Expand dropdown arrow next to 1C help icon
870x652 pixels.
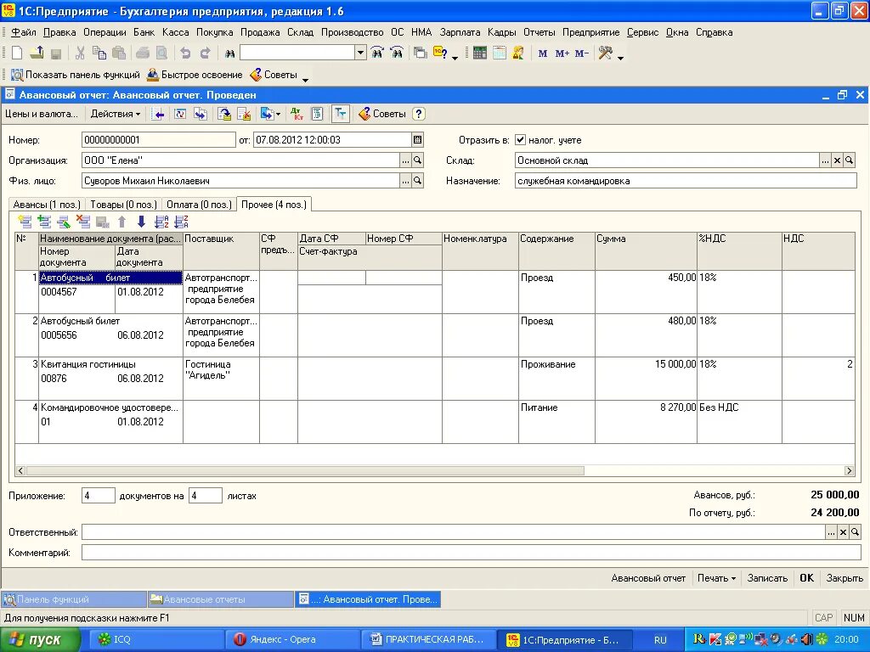[x=455, y=57]
